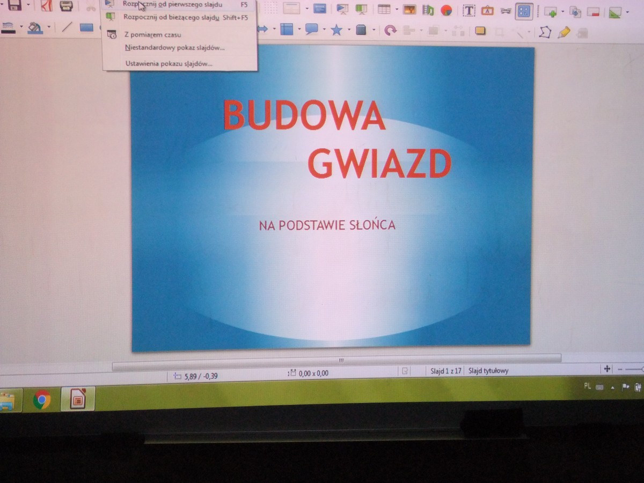Export directly as PDF
The width and height of the screenshot is (644, 483).
(47, 6)
